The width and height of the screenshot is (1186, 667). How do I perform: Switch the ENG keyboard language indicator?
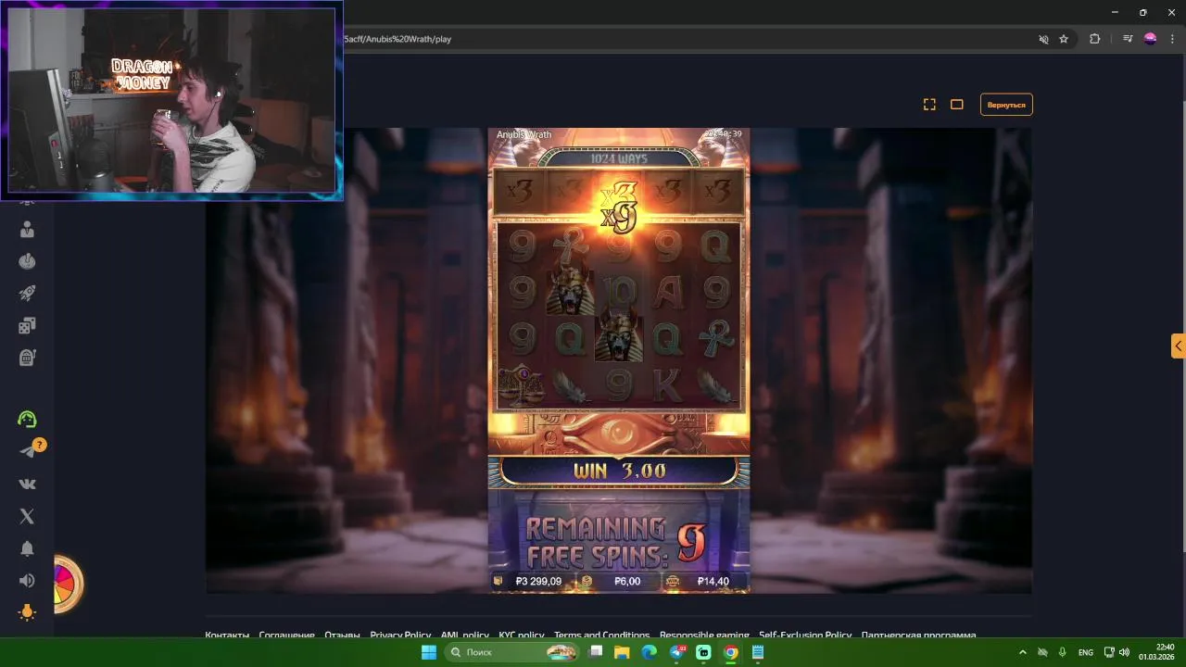(x=1086, y=652)
